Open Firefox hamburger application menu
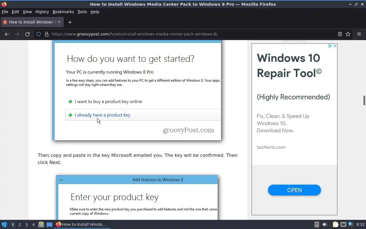Viewport: 366px width, 229px height. [359, 34]
